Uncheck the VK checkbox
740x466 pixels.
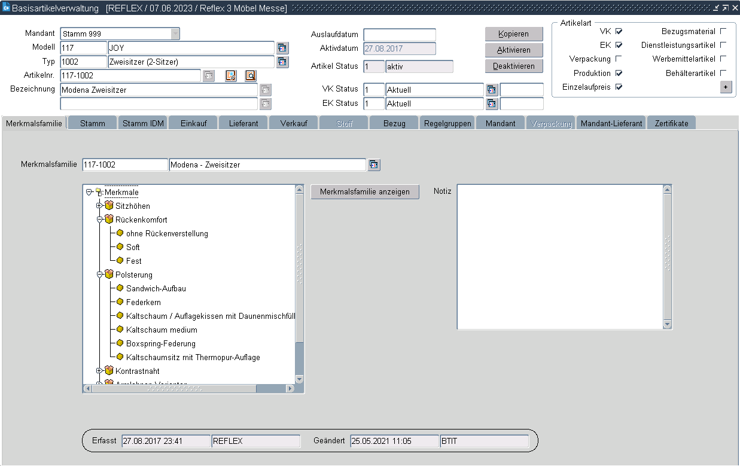pos(619,31)
